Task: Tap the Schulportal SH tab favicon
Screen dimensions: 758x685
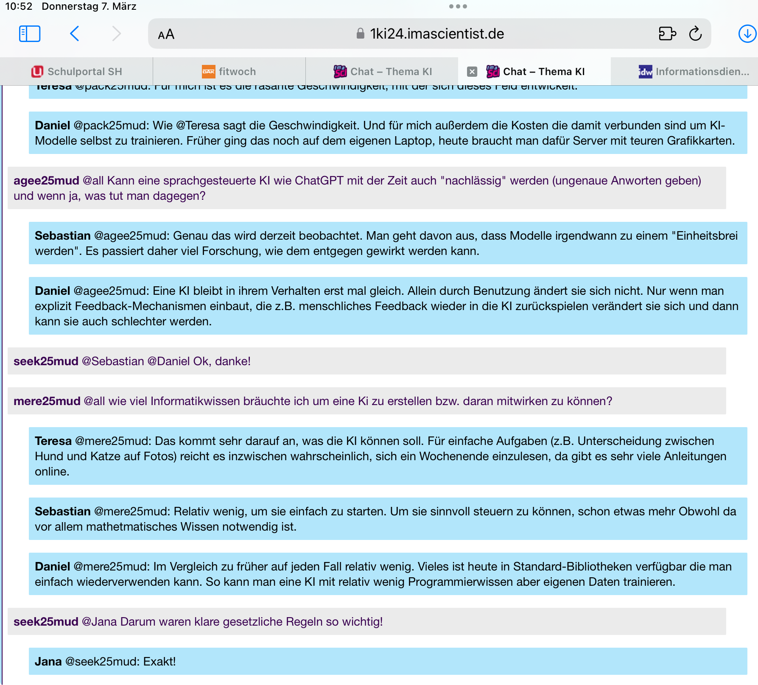Action: point(37,72)
